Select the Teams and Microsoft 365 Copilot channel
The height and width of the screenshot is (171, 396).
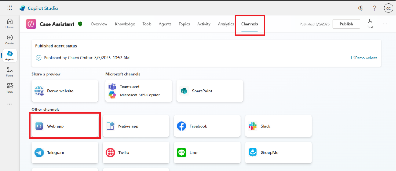pos(138,91)
